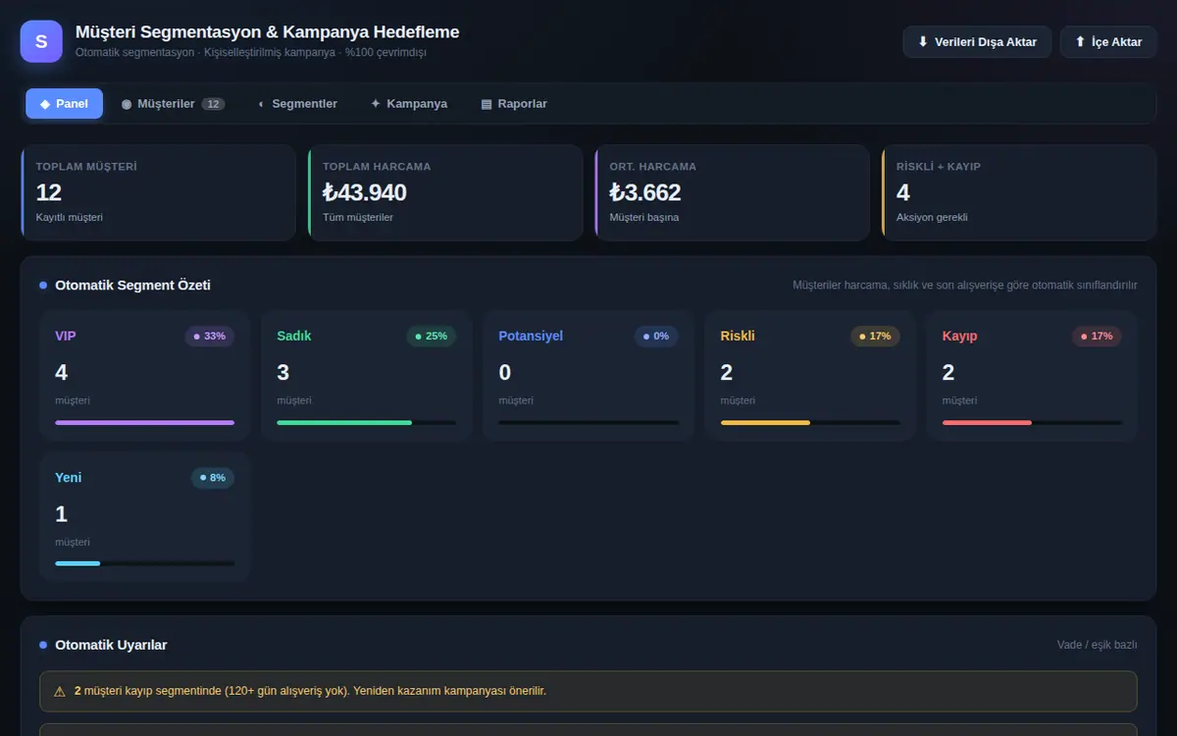Image resolution: width=1177 pixels, height=736 pixels.
Task: Click the Riskli 17% badge
Action: pyautogui.click(x=875, y=337)
